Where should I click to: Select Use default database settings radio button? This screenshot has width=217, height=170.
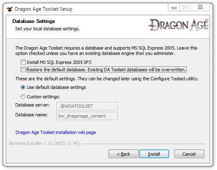pos(23,87)
